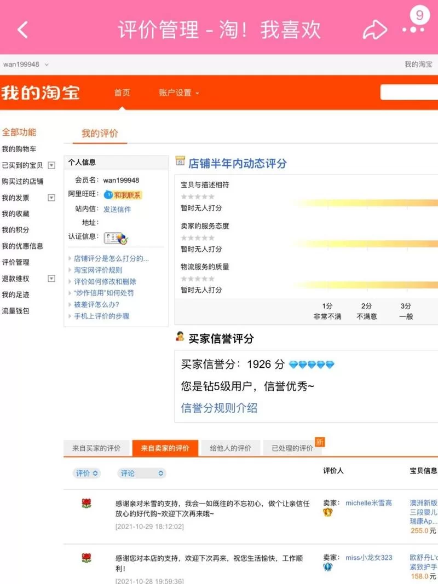Click the blue crown under miss小龙女323

(x=327, y=567)
